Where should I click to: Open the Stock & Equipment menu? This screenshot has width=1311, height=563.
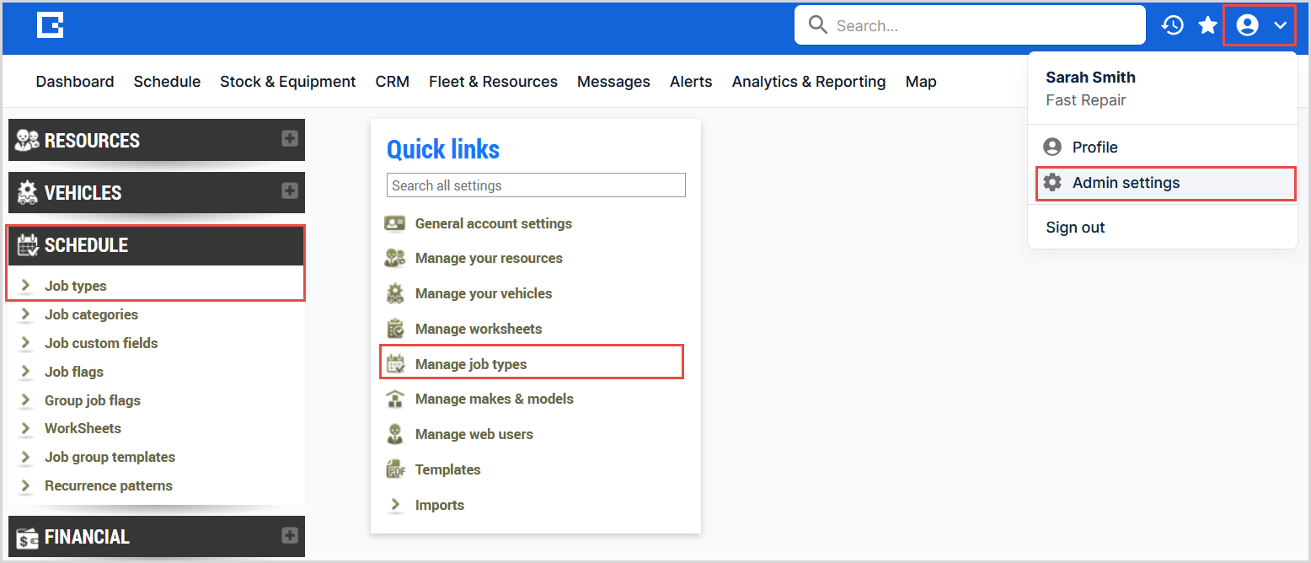pos(287,82)
